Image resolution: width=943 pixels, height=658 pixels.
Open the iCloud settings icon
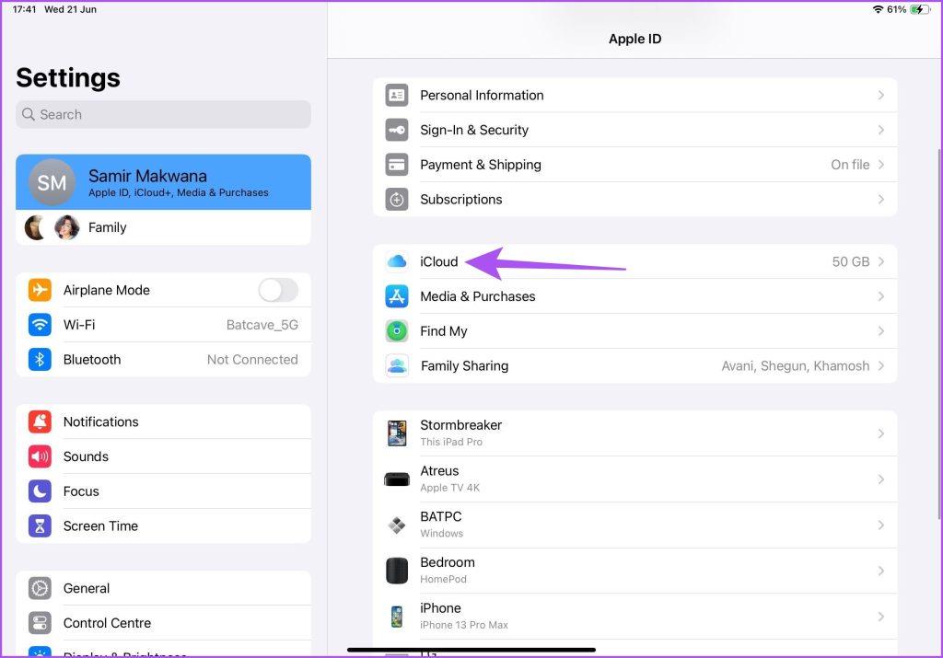click(396, 261)
